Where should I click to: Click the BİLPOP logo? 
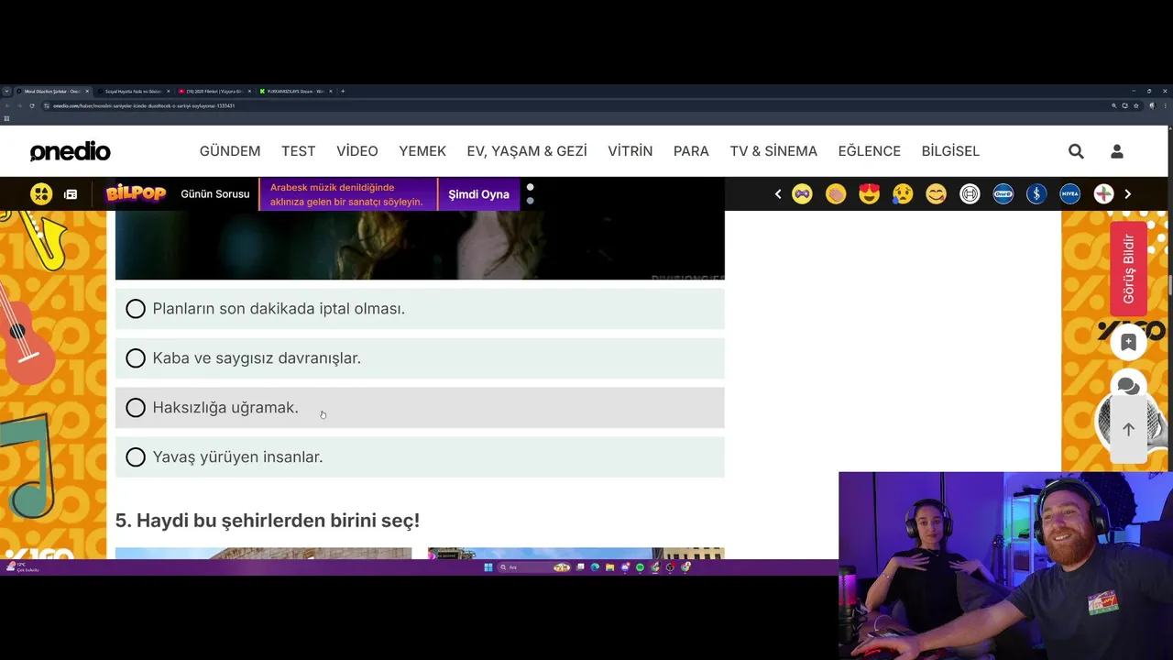click(x=136, y=193)
